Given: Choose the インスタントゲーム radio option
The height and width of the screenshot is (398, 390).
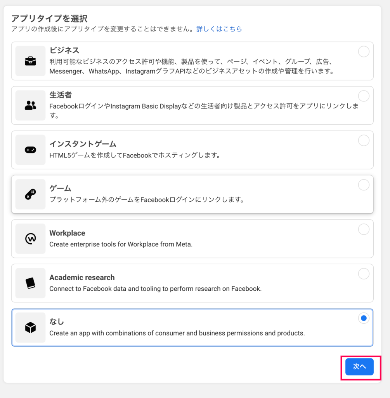Looking at the screenshot, I should [x=364, y=140].
